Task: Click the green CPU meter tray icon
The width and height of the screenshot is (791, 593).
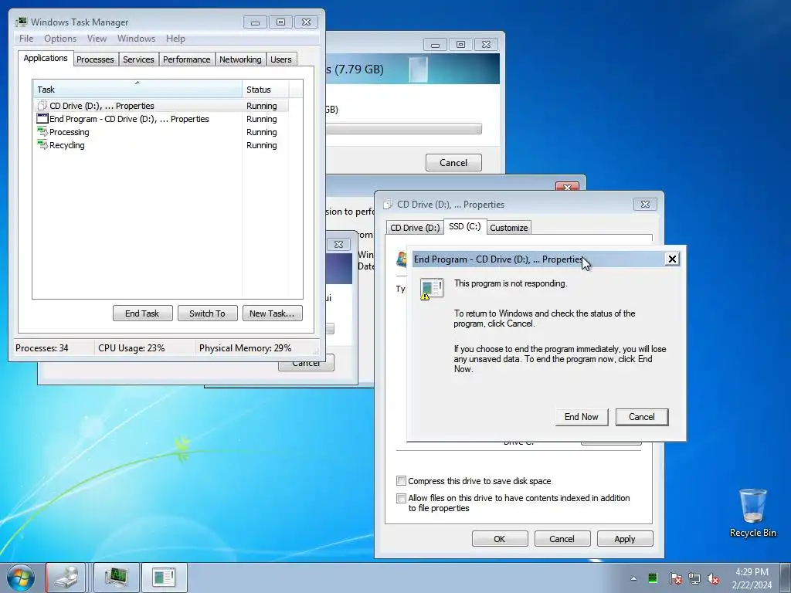Action: (x=652, y=578)
